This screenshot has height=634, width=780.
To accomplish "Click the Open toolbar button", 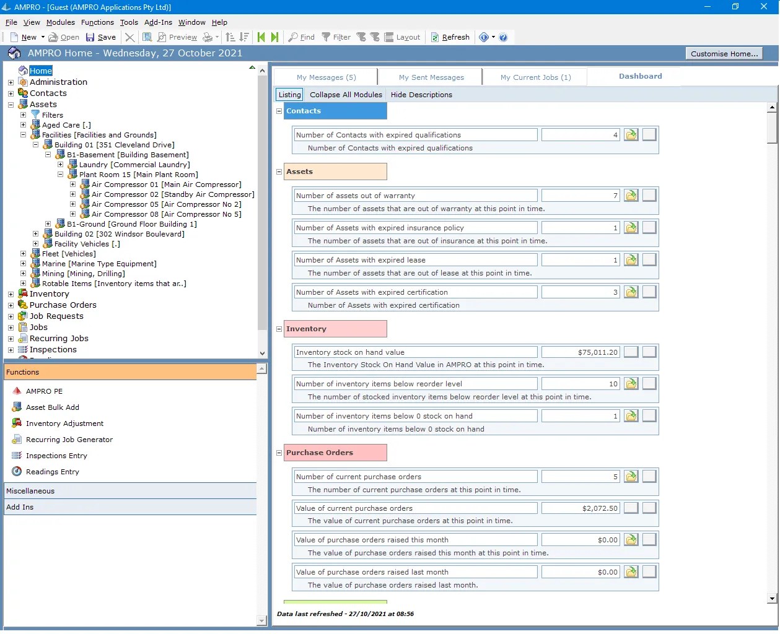I will click(64, 37).
